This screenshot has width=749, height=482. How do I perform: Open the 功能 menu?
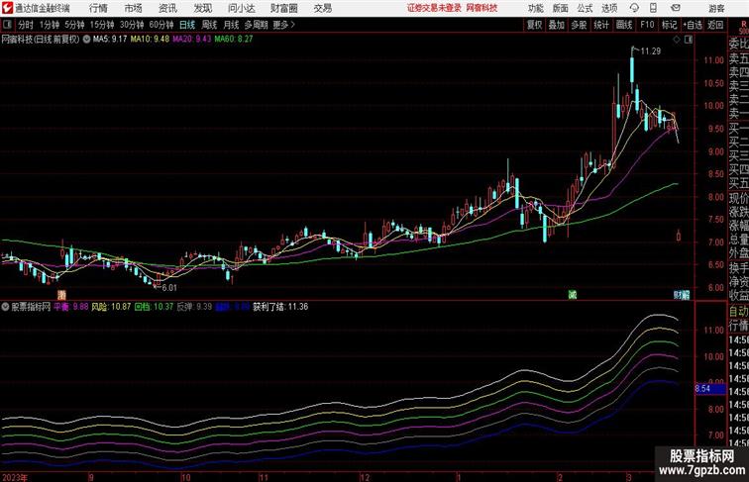pyautogui.click(x=535, y=8)
